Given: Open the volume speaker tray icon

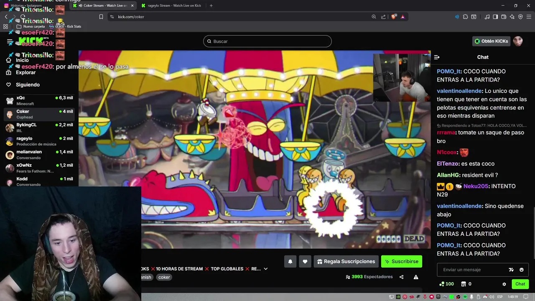Looking at the screenshot, I should (491, 297).
